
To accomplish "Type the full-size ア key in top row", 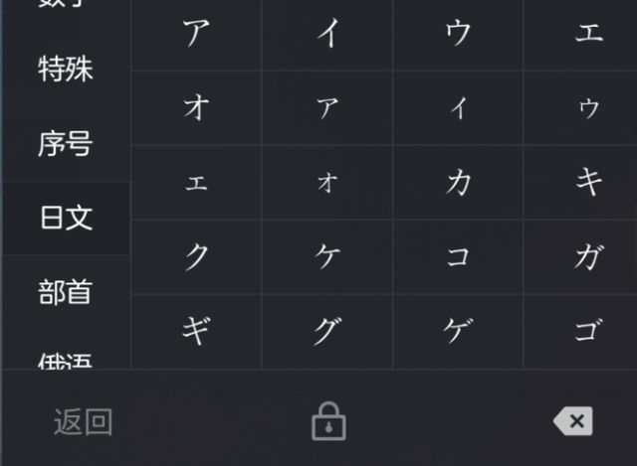I will 196,34.
